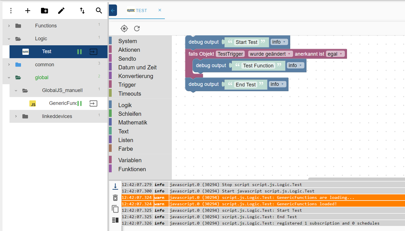Click the Blockly icon of Test script

click(25, 52)
